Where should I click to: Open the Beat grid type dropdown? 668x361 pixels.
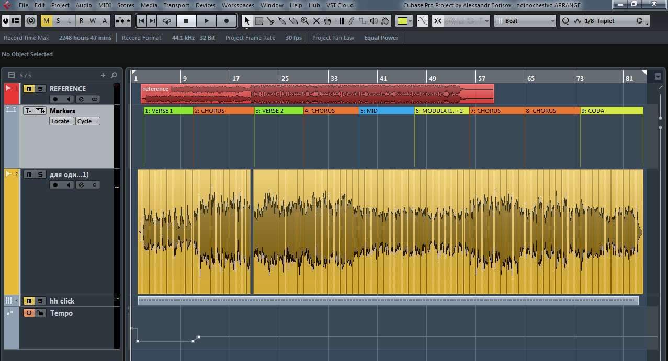click(x=552, y=21)
